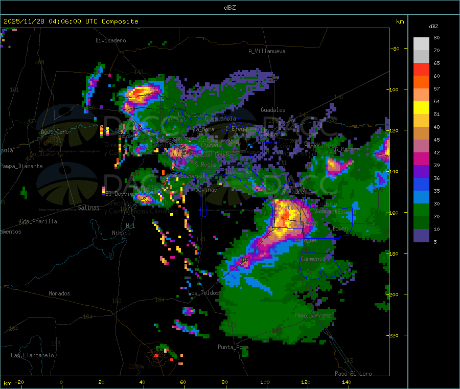Click the '0' km tick on bottom axis
Image resolution: width=460 pixels, height=389 pixels.
coord(61,382)
